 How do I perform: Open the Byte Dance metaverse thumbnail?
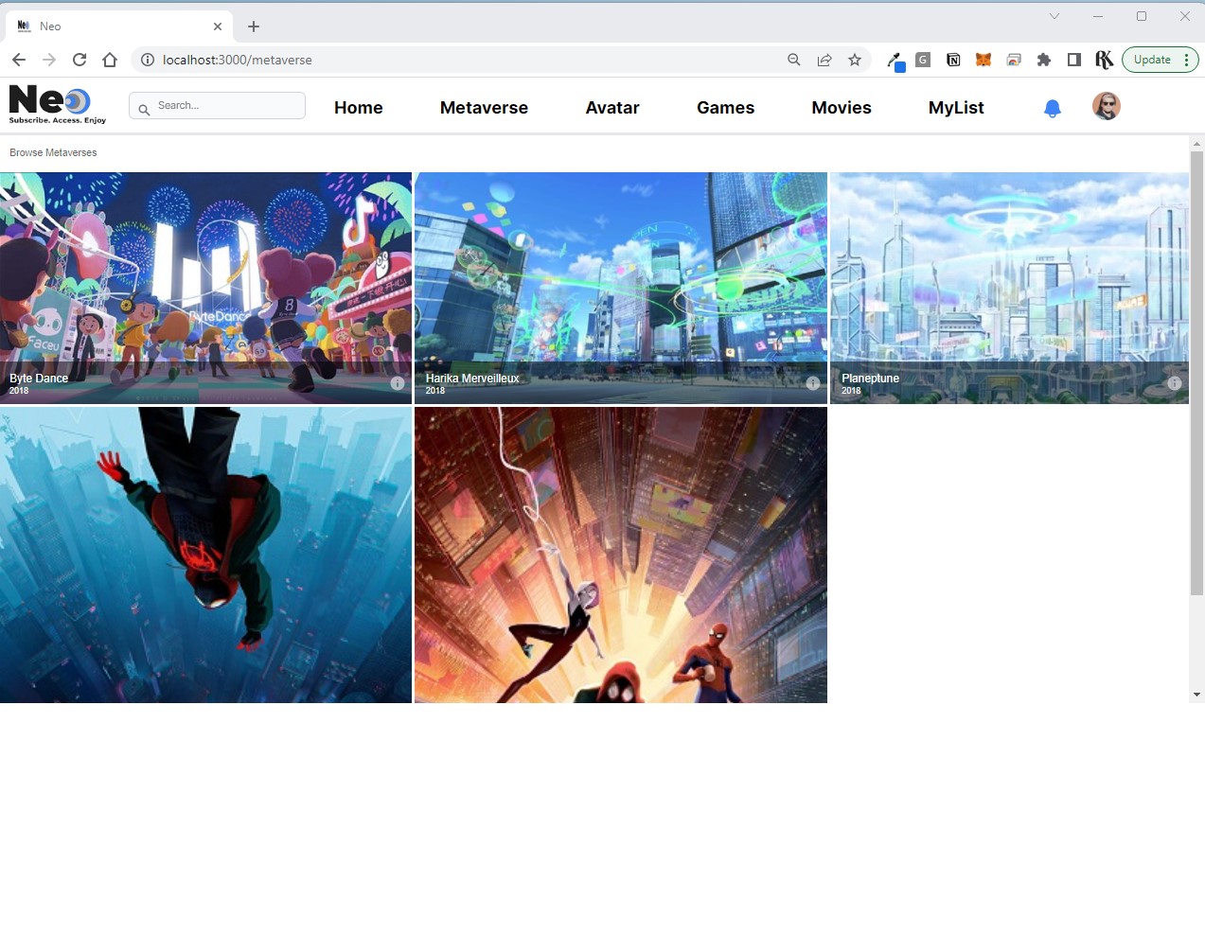tap(205, 288)
